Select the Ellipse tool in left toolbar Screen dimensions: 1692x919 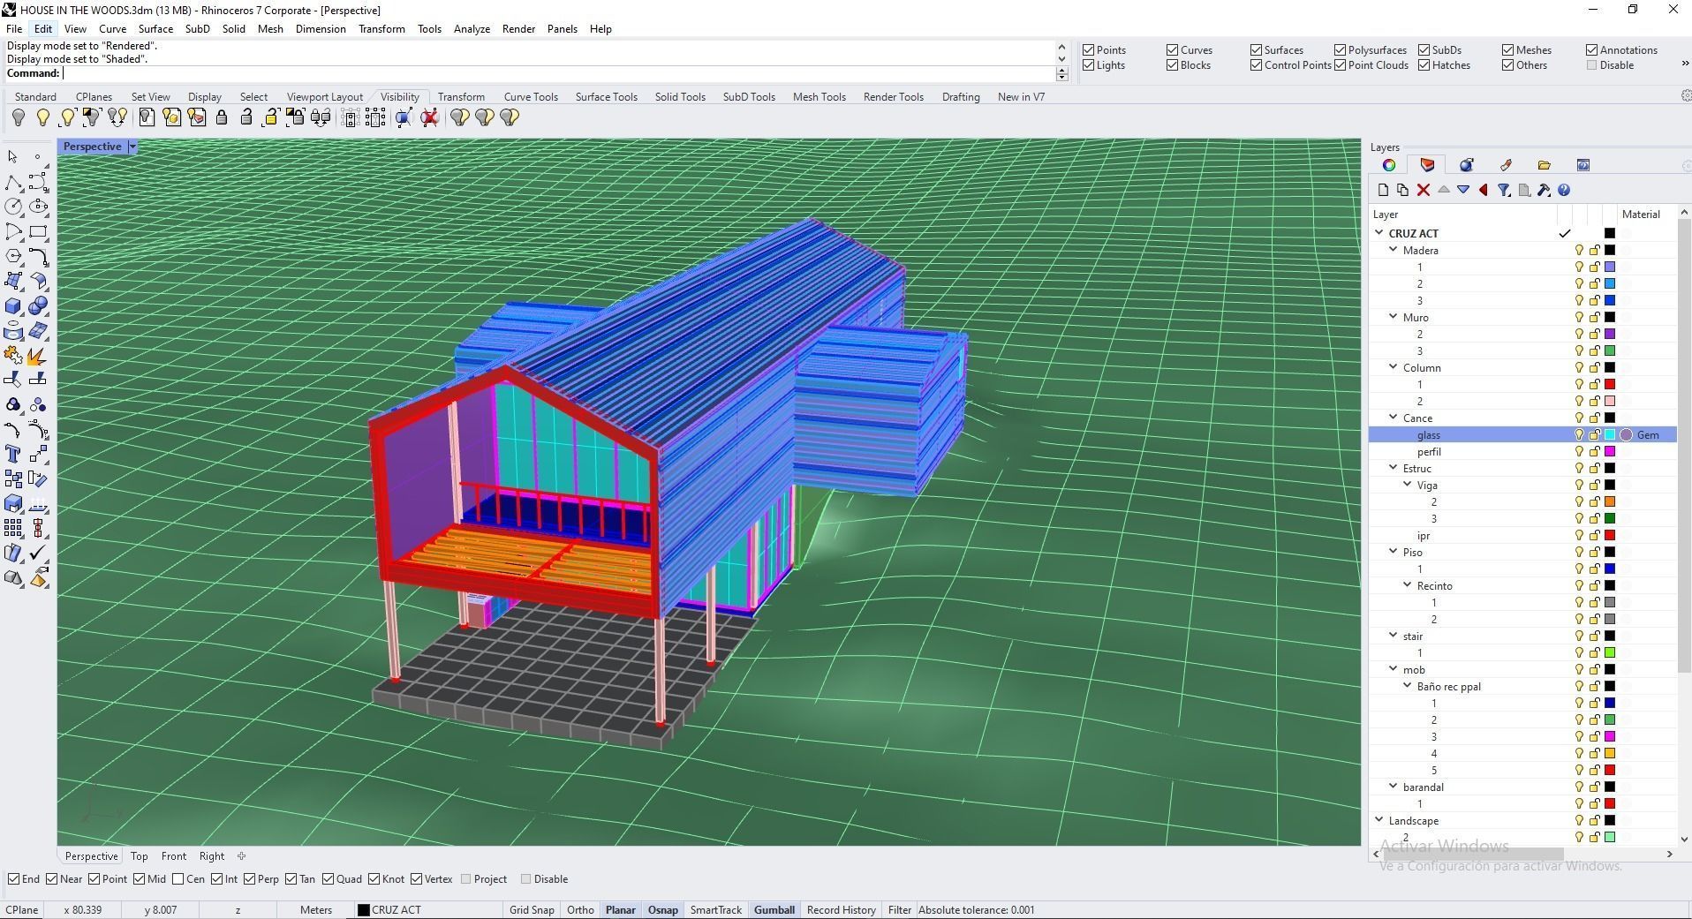38,207
